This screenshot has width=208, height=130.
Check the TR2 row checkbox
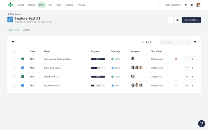(14, 59)
